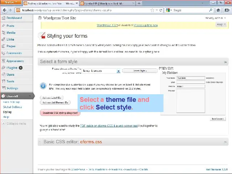Viewport: 232px width, 174px height.
Task: Click the Email preview input field
Action: 191,82
